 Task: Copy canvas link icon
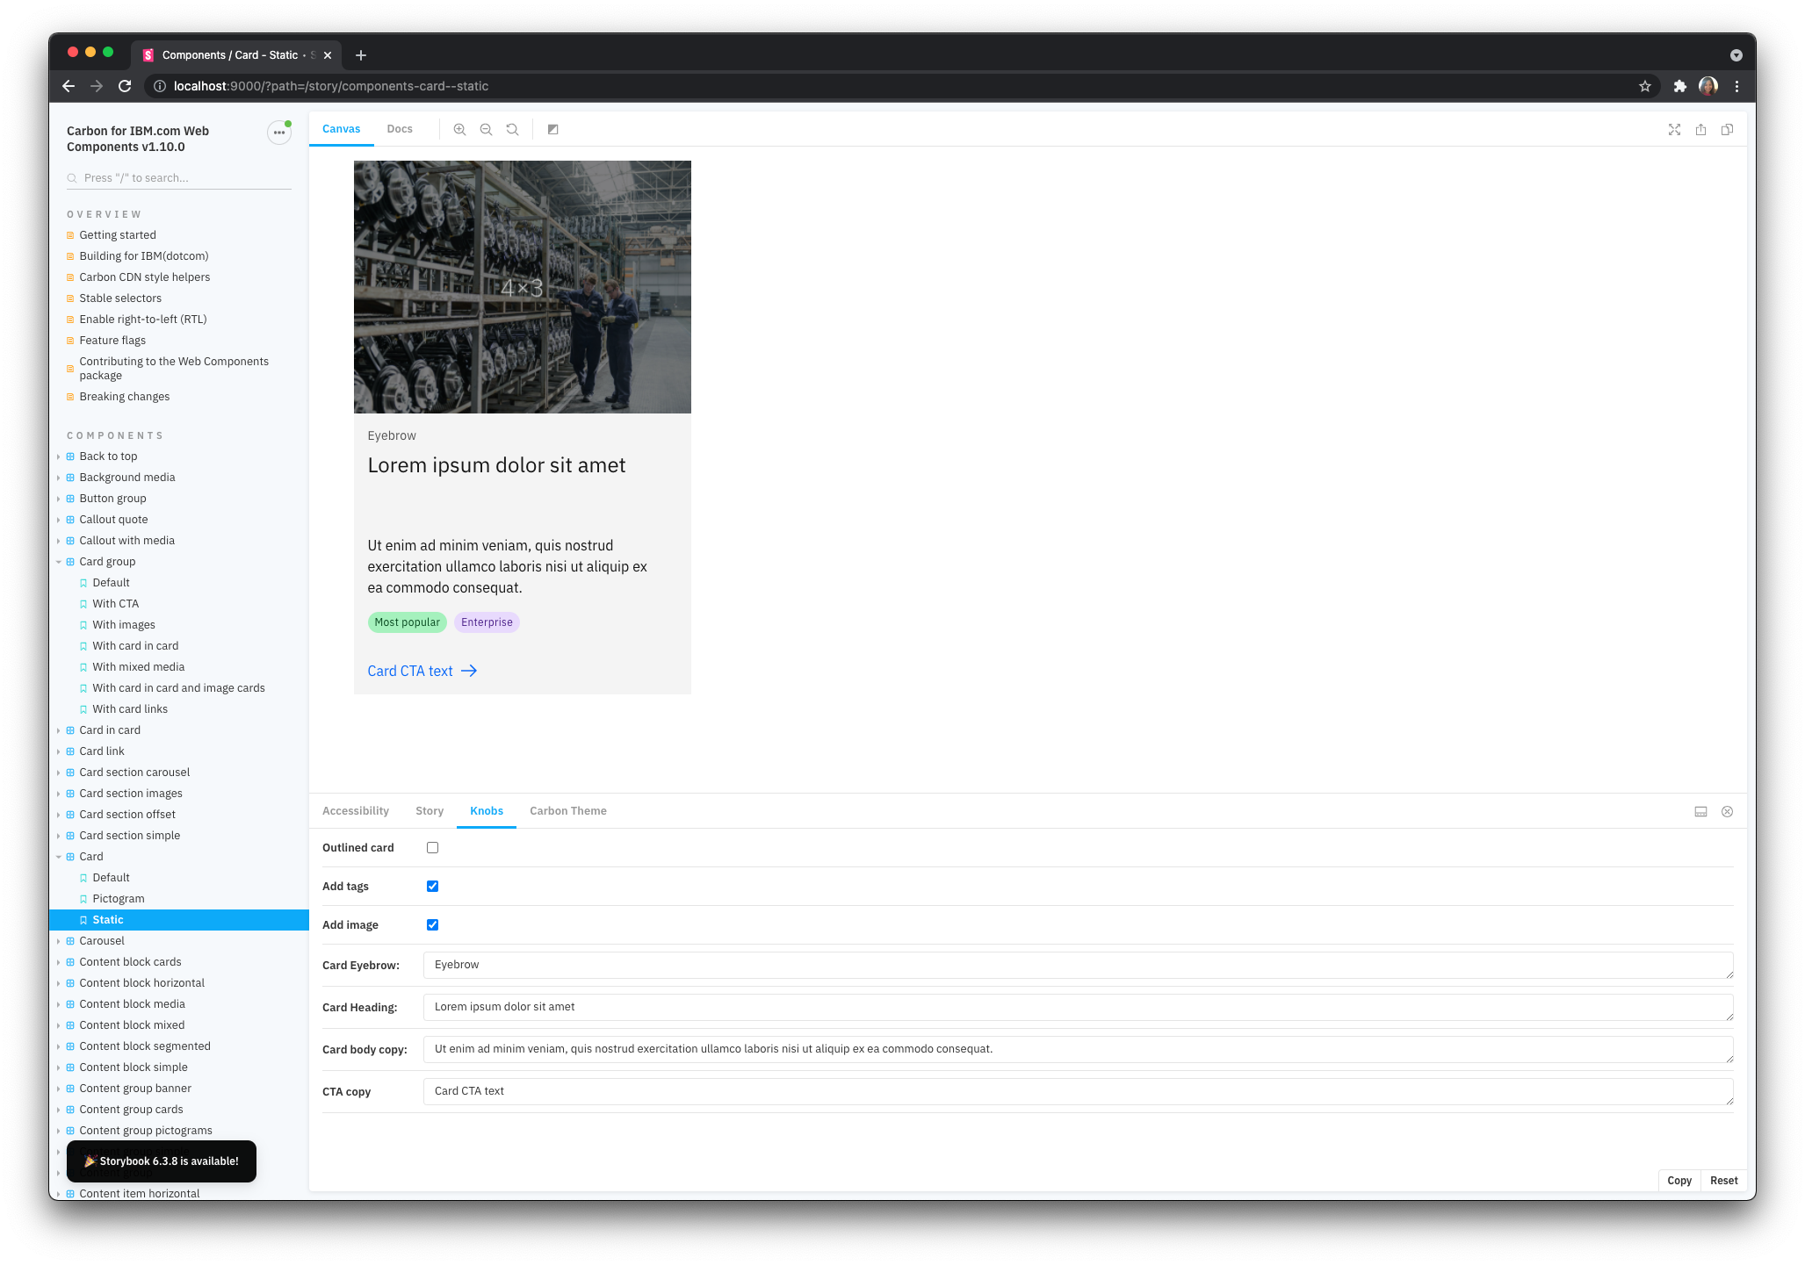pyautogui.click(x=1727, y=129)
